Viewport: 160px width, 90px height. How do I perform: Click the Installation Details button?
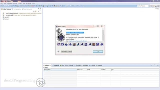tap(66, 51)
